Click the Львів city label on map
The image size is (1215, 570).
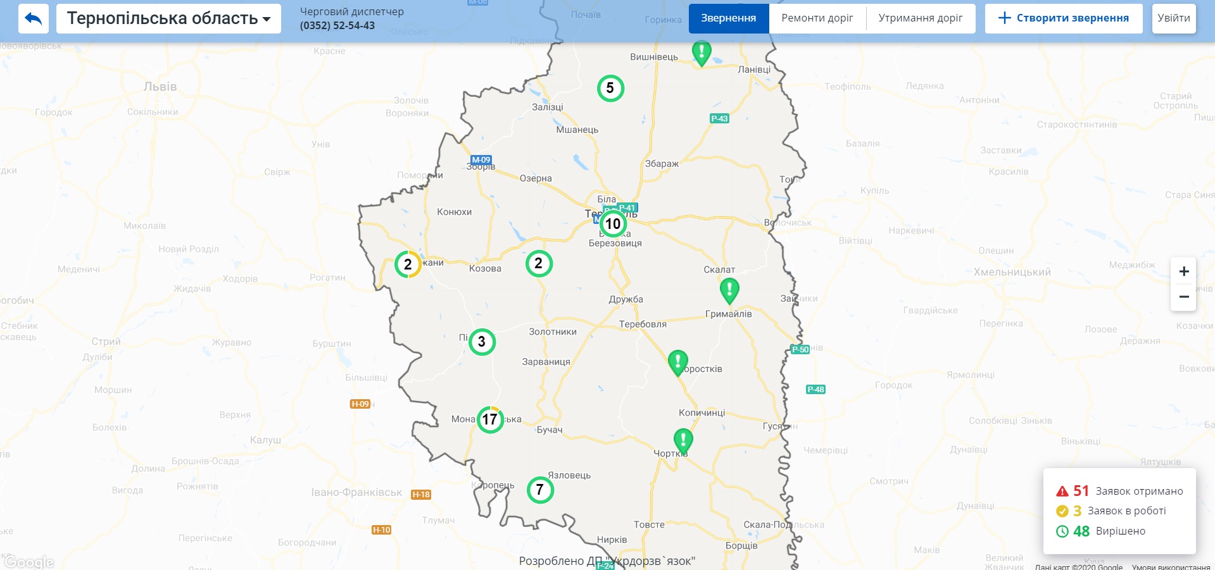[160, 87]
